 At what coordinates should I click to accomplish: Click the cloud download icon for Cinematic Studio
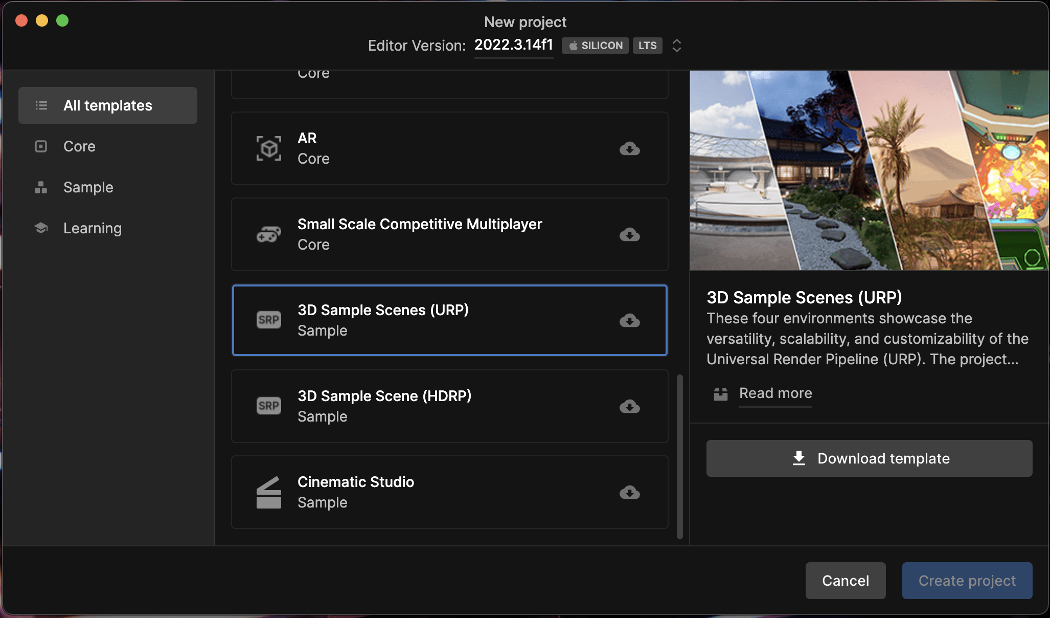(629, 493)
